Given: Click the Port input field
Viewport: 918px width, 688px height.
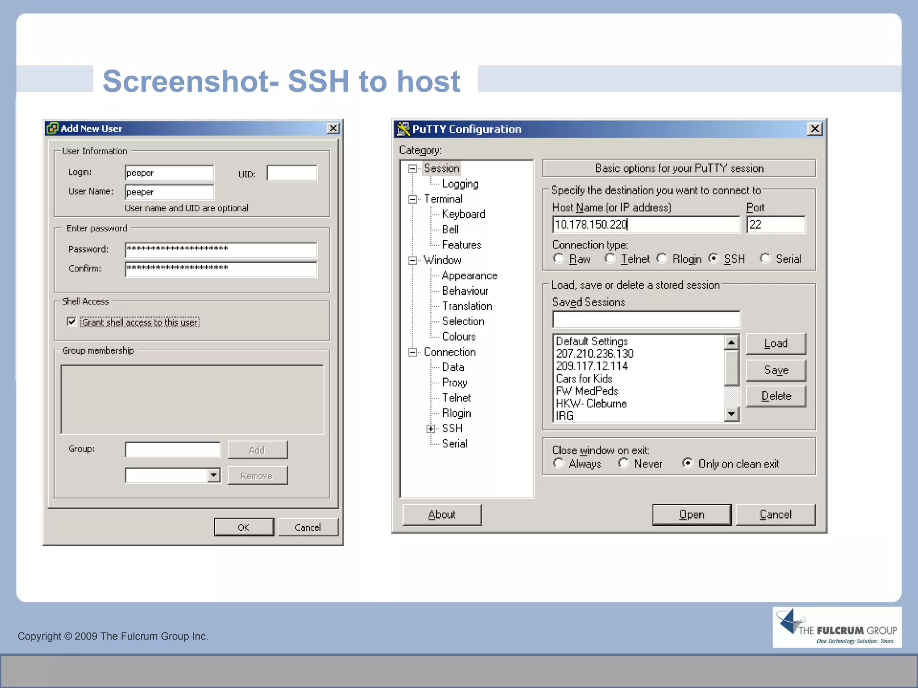Looking at the screenshot, I should (776, 224).
